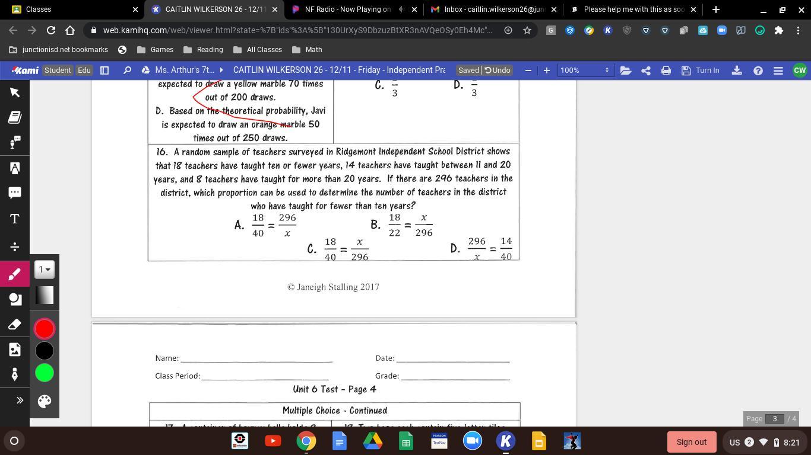Expand the Ms. Arthur's folder breadcrumb arrow
Image resolution: width=811 pixels, height=455 pixels.
221,71
